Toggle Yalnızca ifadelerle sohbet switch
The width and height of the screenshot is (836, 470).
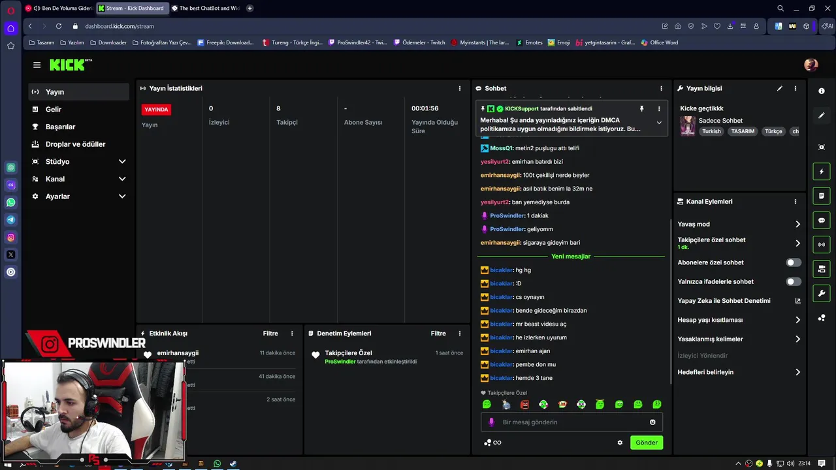point(793,282)
